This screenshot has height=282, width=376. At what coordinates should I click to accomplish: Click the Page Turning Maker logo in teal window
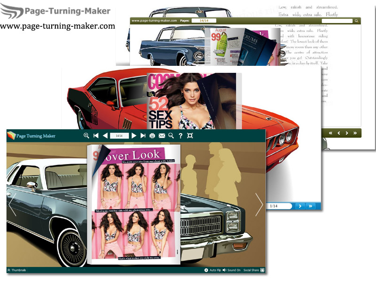(x=31, y=136)
